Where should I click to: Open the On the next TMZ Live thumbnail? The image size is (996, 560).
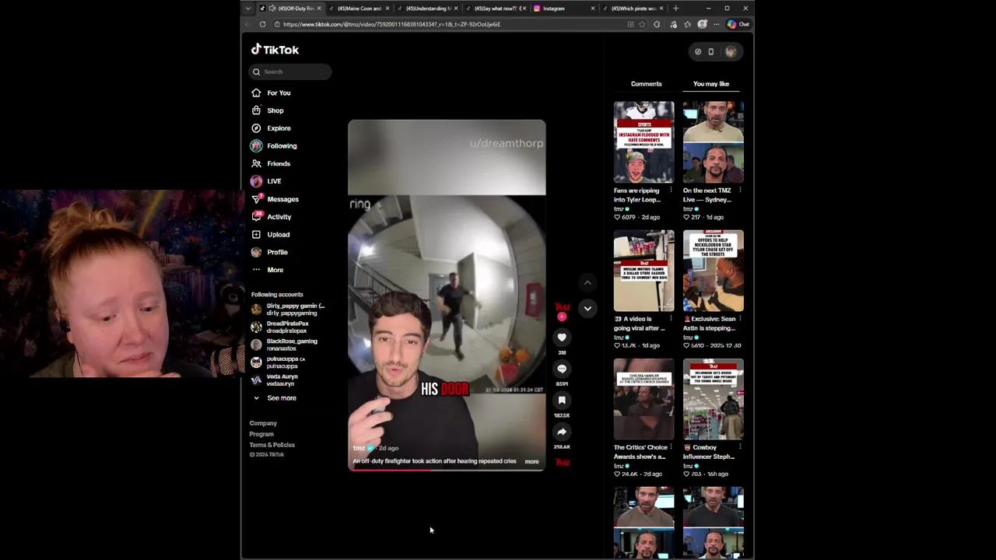713,142
